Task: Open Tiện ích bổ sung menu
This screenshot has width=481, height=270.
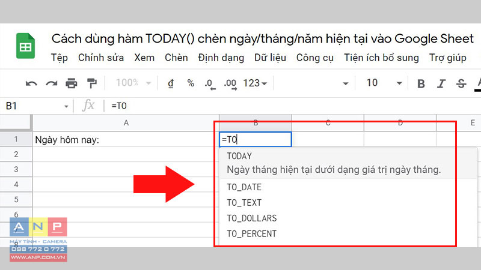Action: tap(381, 58)
